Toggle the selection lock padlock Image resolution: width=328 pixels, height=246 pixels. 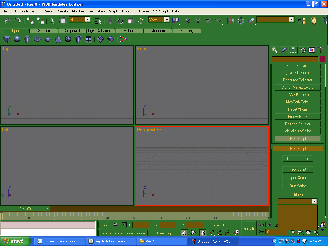(115, 225)
